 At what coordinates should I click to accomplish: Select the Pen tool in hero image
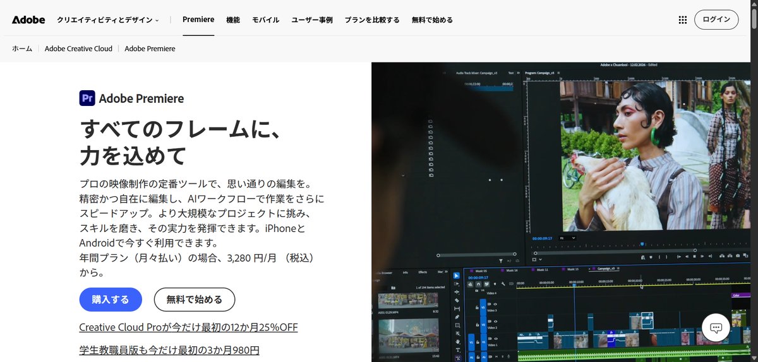click(x=457, y=317)
